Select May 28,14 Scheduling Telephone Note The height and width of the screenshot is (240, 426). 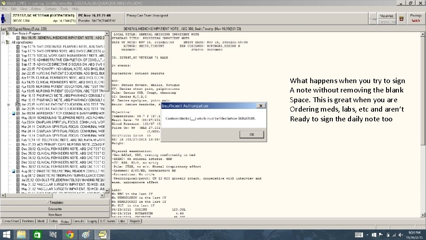(x=63, y=118)
